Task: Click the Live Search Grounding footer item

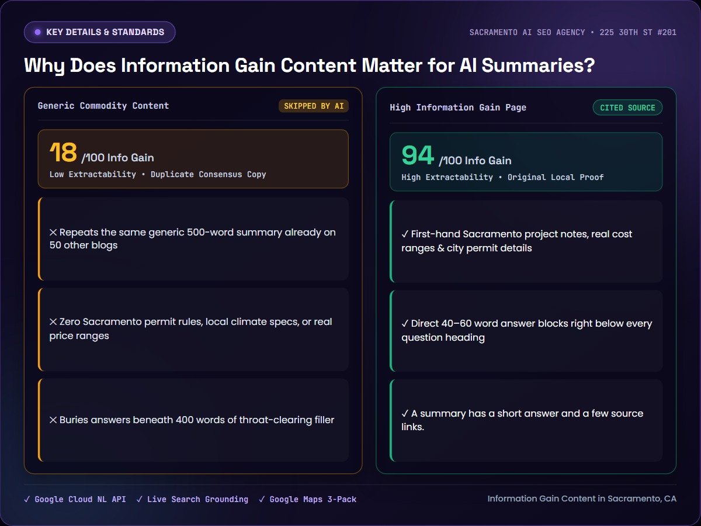Action: (x=192, y=499)
